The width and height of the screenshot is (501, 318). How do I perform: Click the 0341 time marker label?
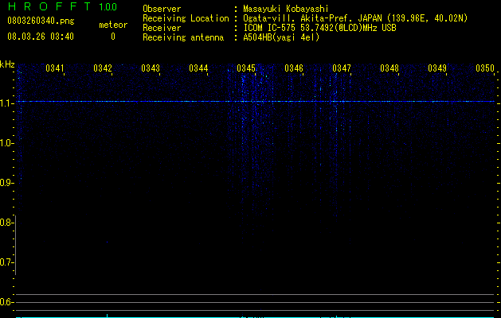tap(55, 68)
